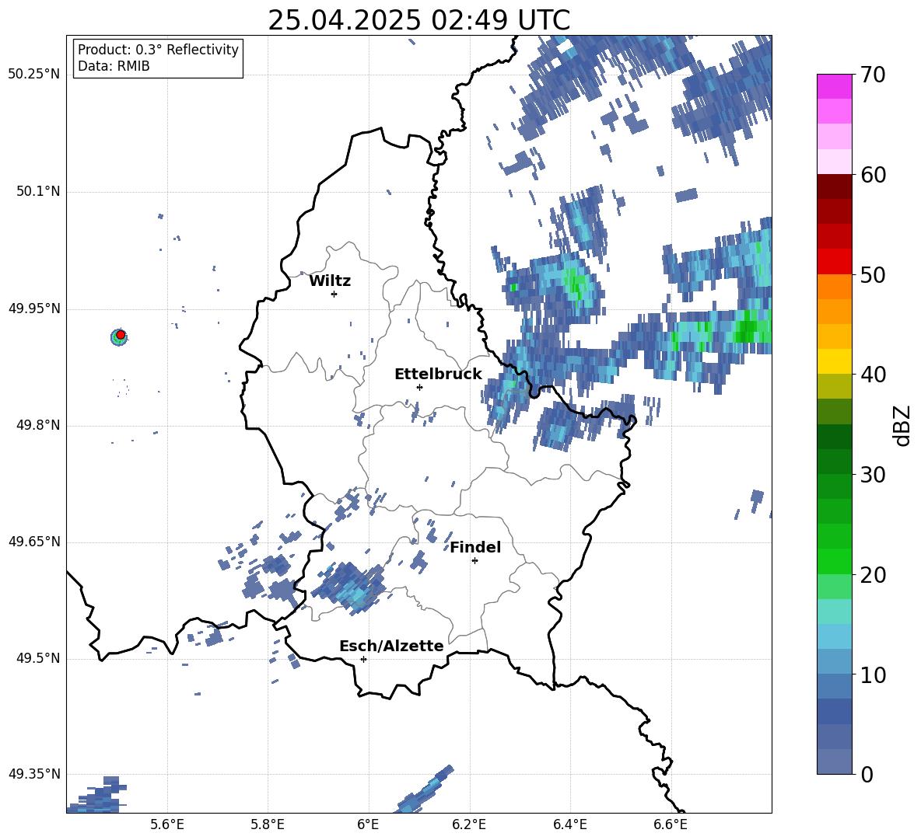
Task: Click 'Data: RMIB' label
Action: [114, 66]
